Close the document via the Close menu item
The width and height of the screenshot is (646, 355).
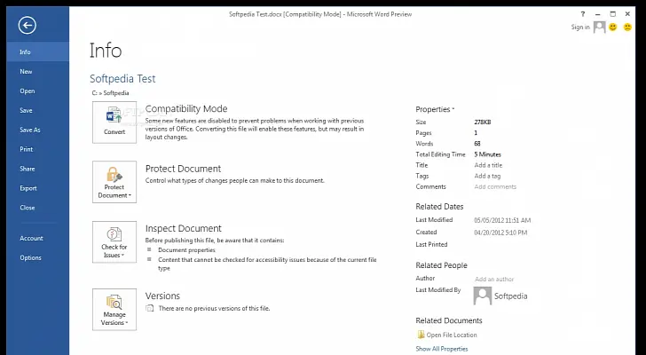pyautogui.click(x=38, y=208)
